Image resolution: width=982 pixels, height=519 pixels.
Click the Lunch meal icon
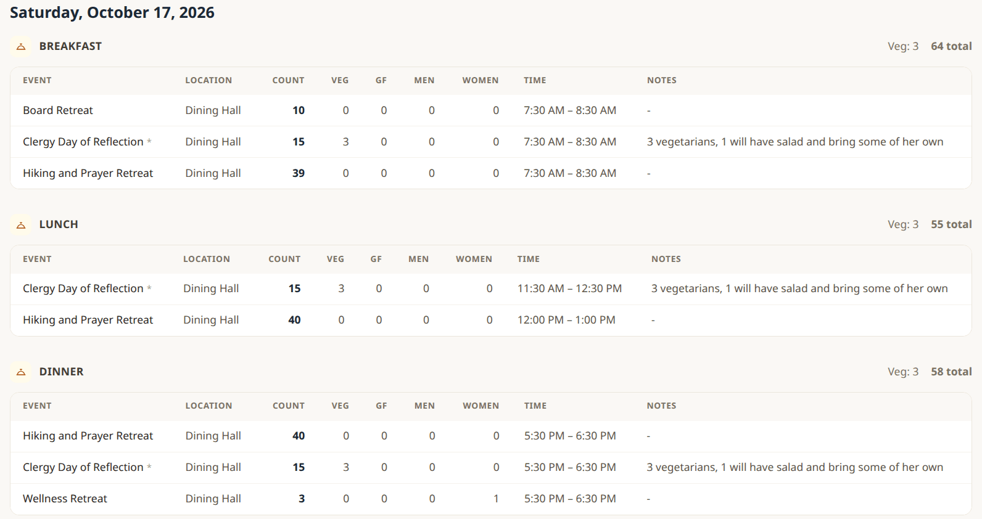coord(21,225)
